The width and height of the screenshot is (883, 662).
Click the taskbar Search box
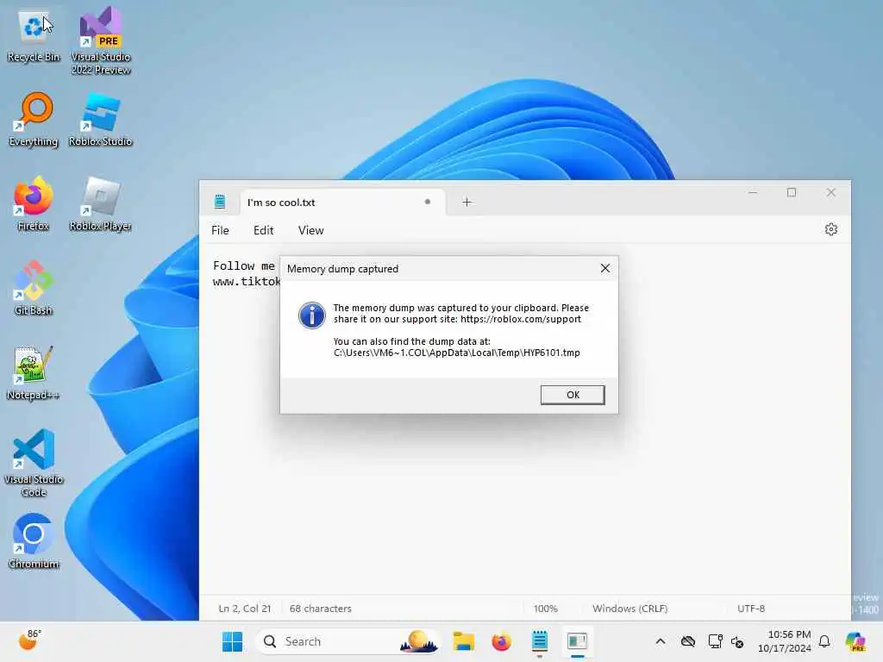coord(348,641)
